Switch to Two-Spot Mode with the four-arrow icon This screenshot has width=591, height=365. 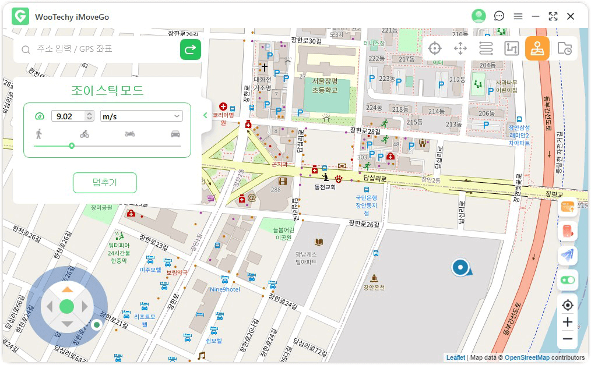pos(460,48)
